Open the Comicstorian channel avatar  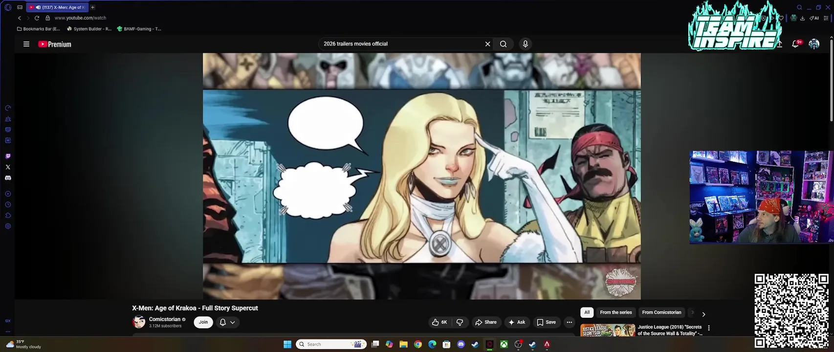[x=139, y=322]
